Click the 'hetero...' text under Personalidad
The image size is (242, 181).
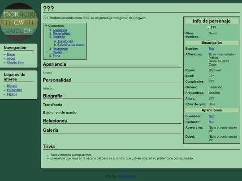point(48,88)
